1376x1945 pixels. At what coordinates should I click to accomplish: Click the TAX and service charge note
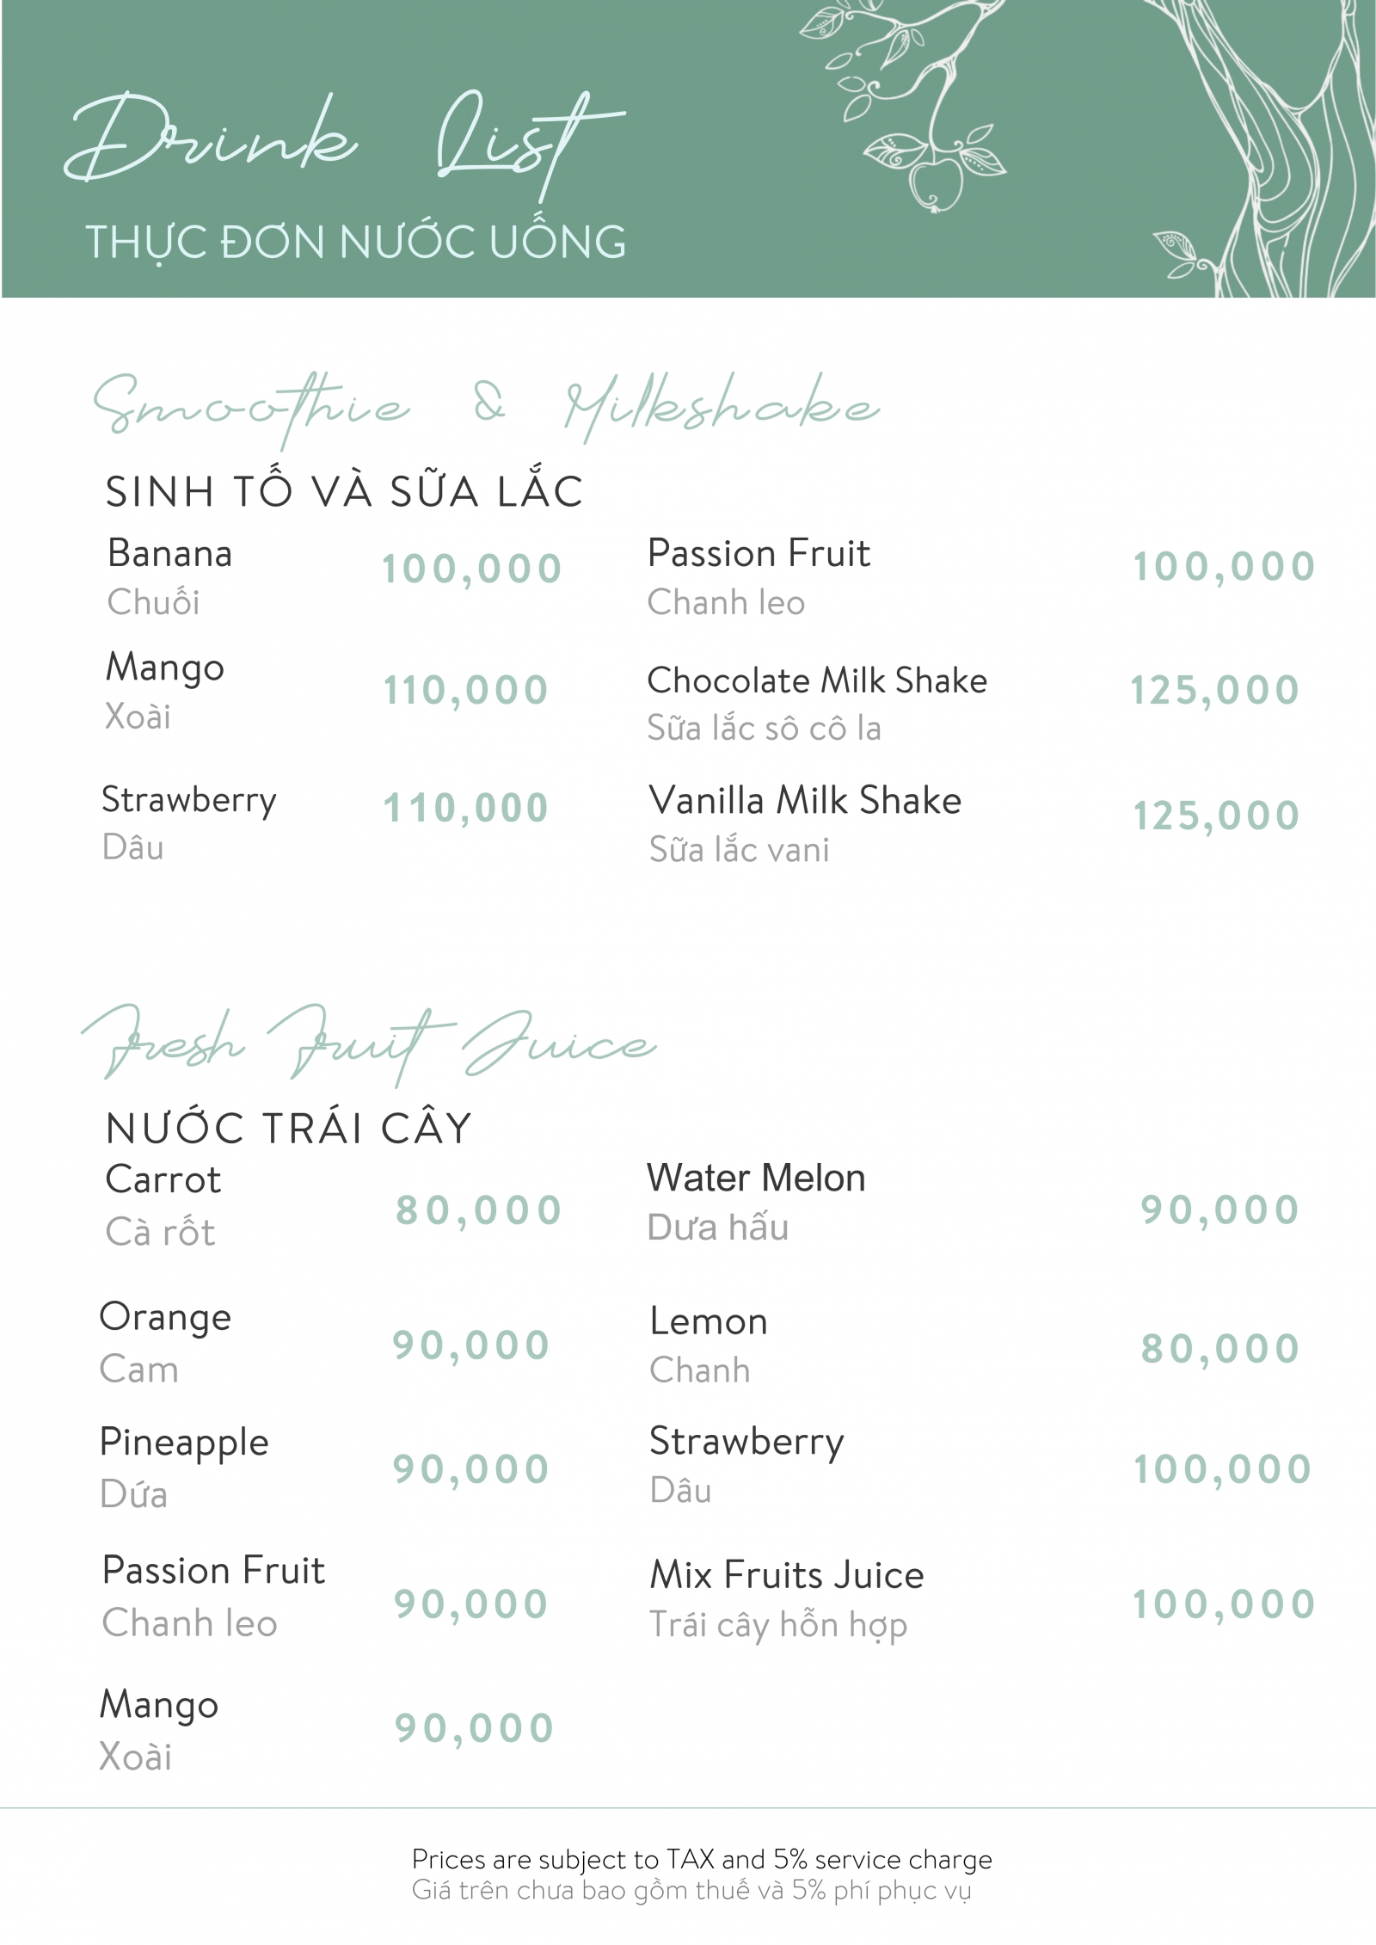pos(702,1860)
